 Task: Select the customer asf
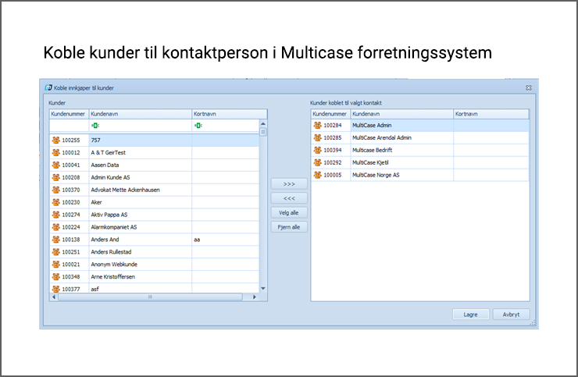(x=155, y=288)
